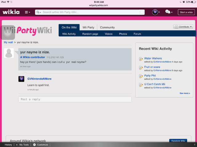Tap the Wi-Fi icon in the status bar
This screenshot has width=197, height=147.
[x=8, y=2]
